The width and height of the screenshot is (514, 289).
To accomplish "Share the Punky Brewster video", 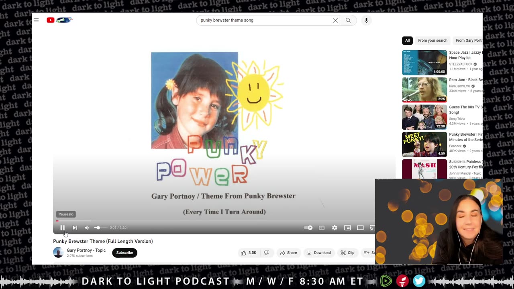I will pos(288,252).
